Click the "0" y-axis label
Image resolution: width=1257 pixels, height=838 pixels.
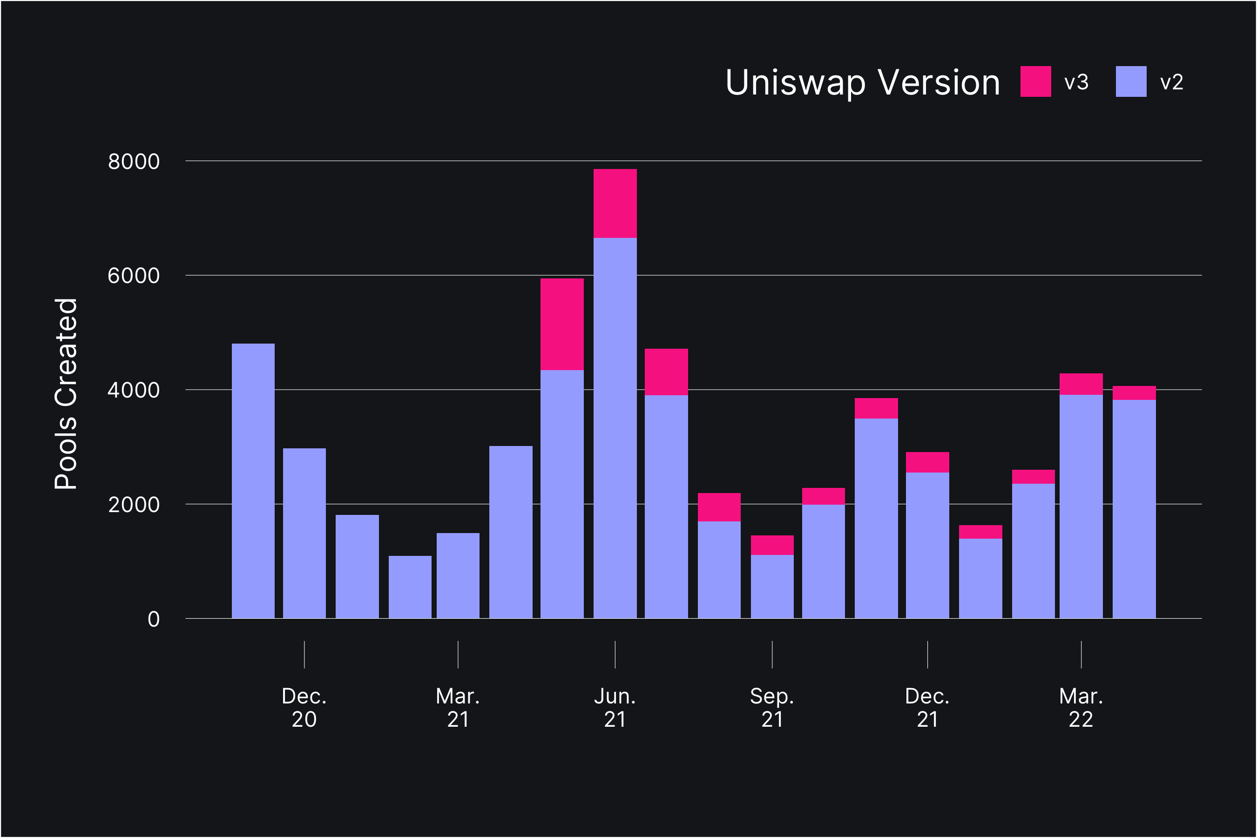tap(154, 619)
